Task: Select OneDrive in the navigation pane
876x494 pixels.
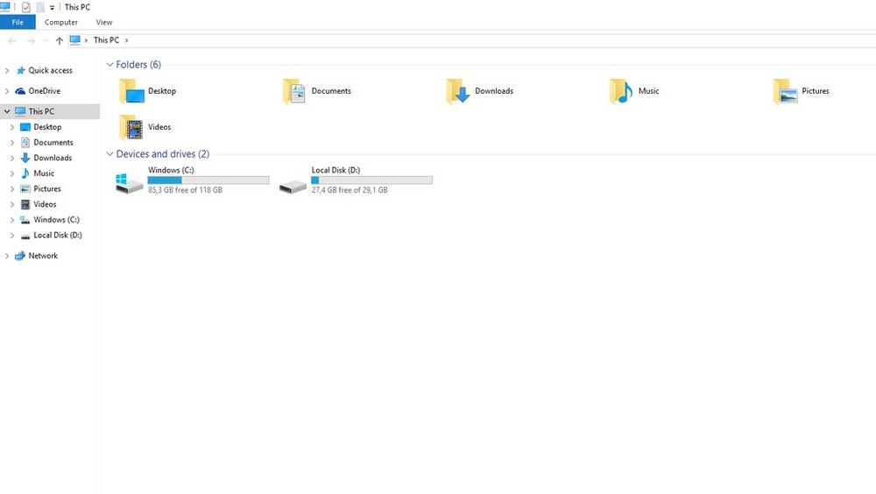Action: click(44, 91)
